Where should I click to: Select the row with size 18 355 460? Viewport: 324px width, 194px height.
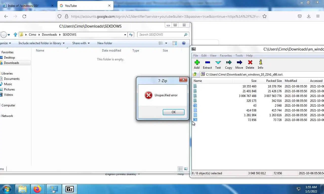coord(258,86)
